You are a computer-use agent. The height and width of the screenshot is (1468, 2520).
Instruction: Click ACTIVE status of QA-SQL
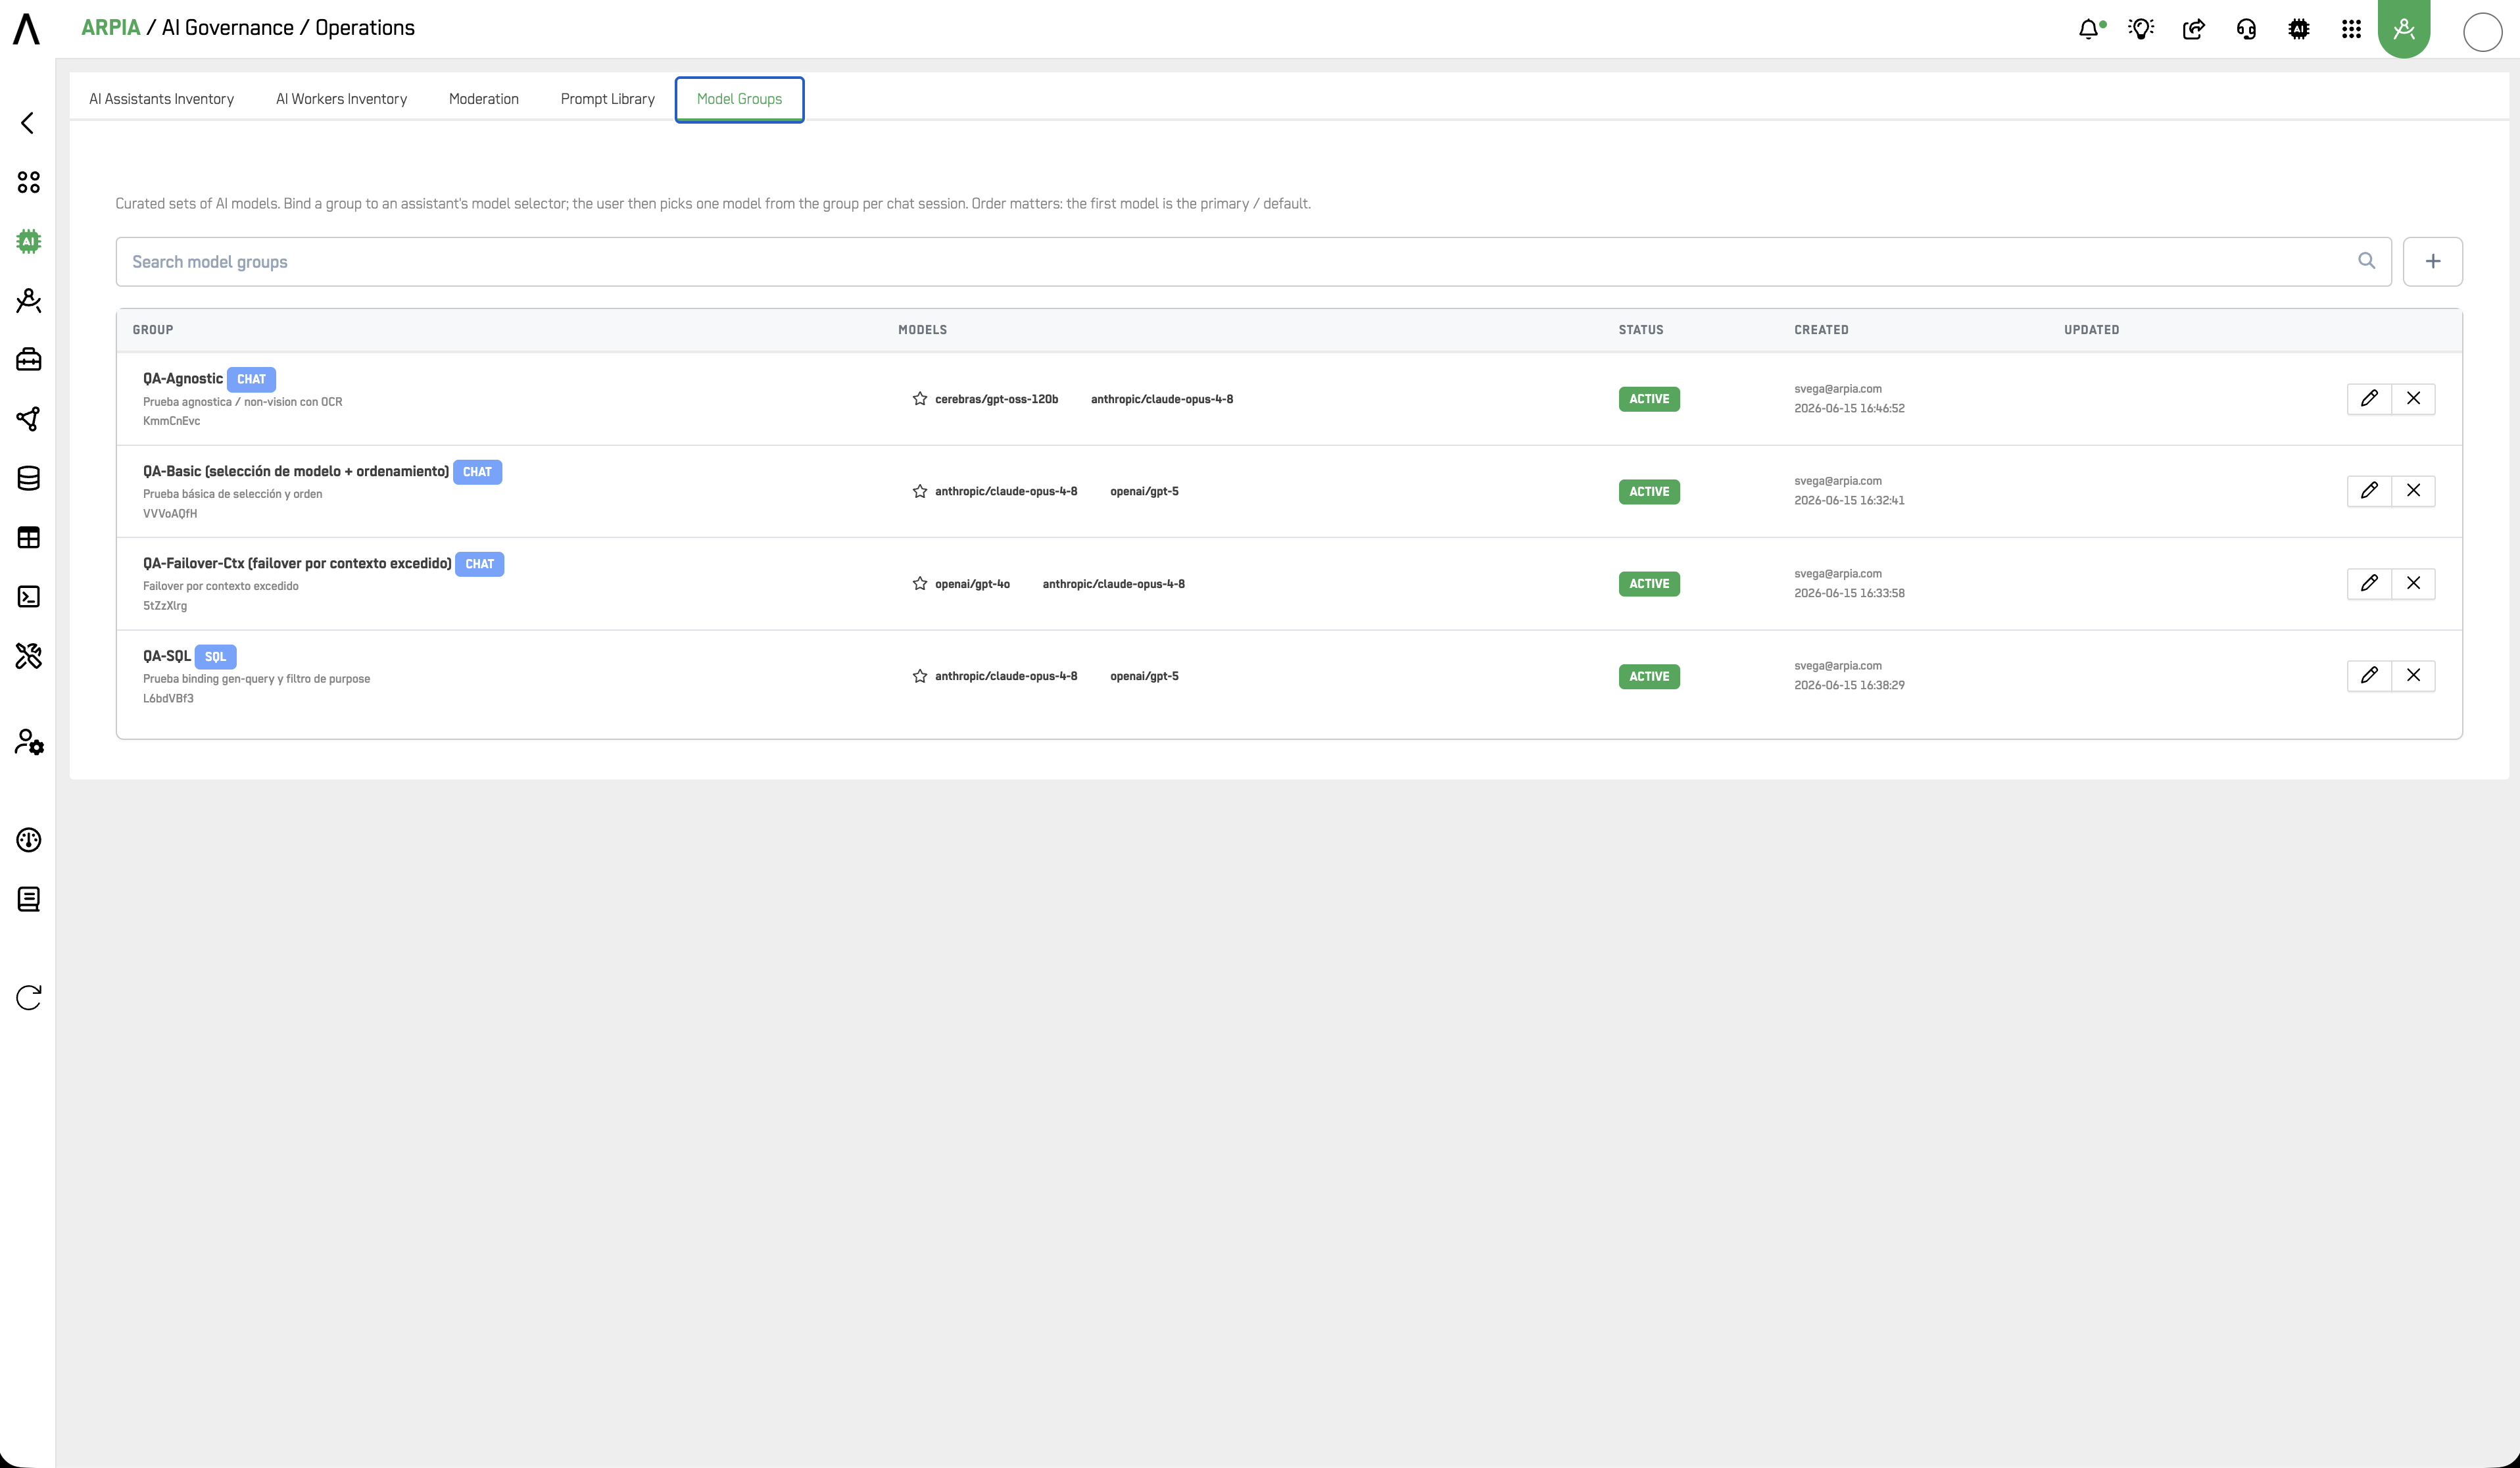tap(1649, 676)
